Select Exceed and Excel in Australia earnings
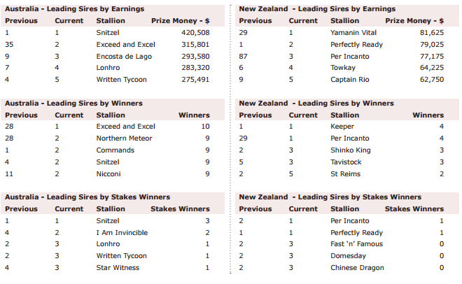462x284 pixels. (x=125, y=45)
